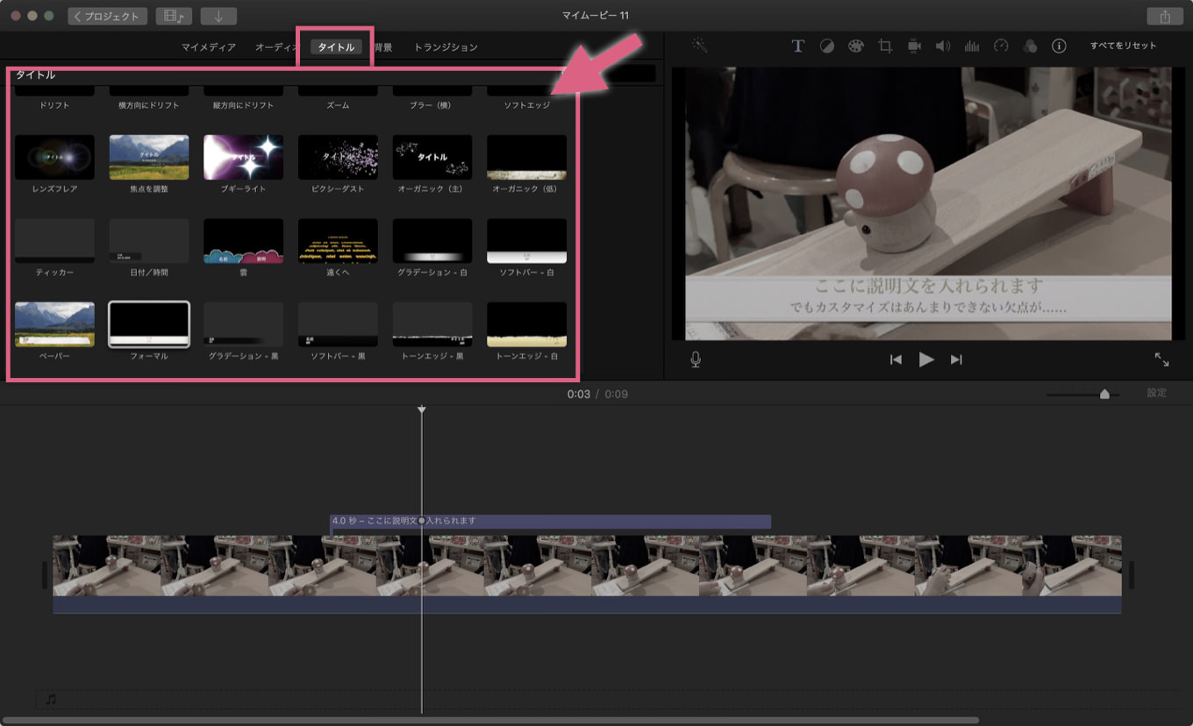This screenshot has height=726, width=1193.
Task: Start voiceover with the microphone icon
Action: point(696,359)
